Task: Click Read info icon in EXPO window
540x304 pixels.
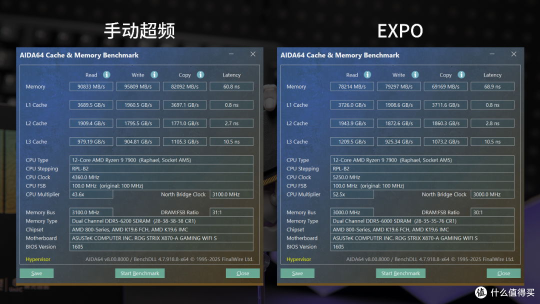Action: click(x=367, y=74)
